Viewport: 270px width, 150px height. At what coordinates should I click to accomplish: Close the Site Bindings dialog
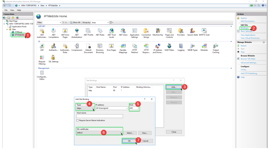pyautogui.click(x=174, y=132)
